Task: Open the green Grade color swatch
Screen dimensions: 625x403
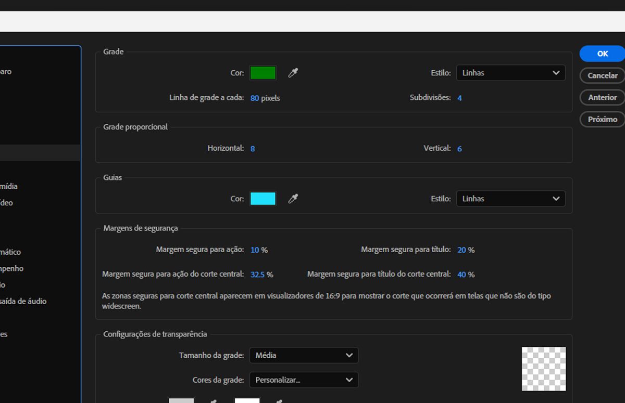Action: click(263, 73)
